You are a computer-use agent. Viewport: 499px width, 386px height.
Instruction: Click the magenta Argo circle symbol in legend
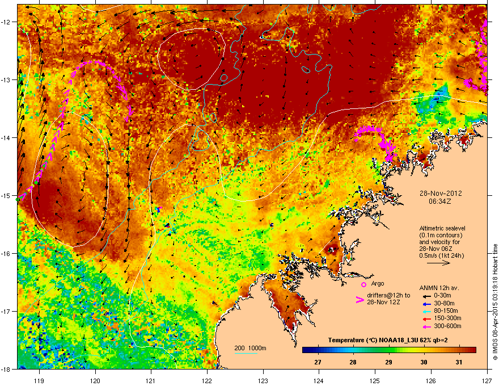pyautogui.click(x=363, y=284)
